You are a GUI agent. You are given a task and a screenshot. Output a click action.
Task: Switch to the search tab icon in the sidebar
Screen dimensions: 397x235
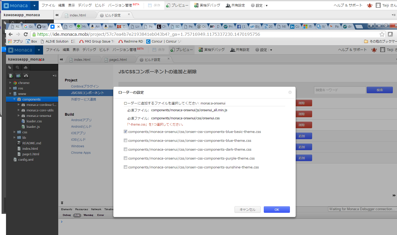pyautogui.click(x=17, y=67)
